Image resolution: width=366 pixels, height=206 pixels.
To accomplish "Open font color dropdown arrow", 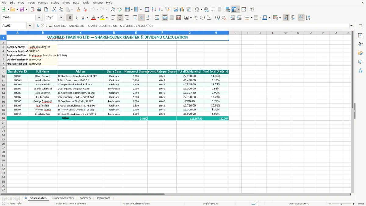I will coord(98,18).
